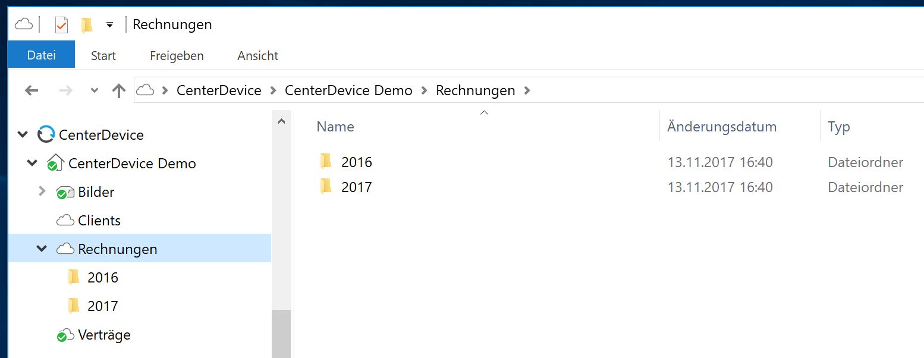Switch to the Start ribbon tab
The image size is (924, 358).
[x=103, y=56]
